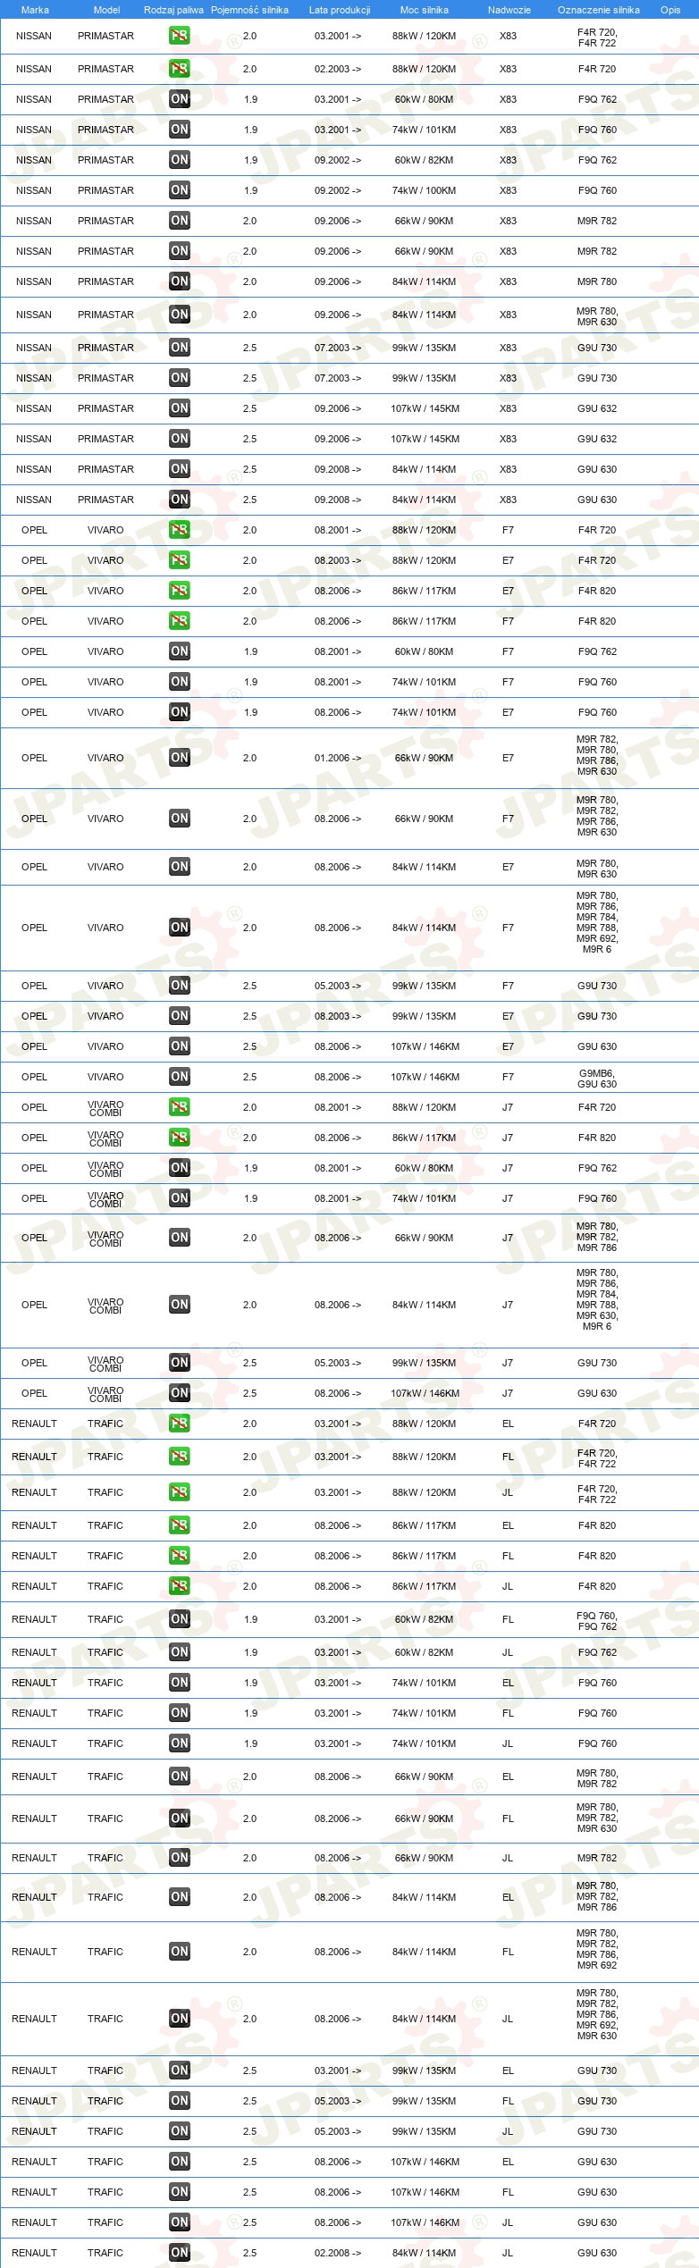Click ON icon in Renault Trafic 02.2008 row
Viewport: 699px width, 2268px height.
[180, 2253]
